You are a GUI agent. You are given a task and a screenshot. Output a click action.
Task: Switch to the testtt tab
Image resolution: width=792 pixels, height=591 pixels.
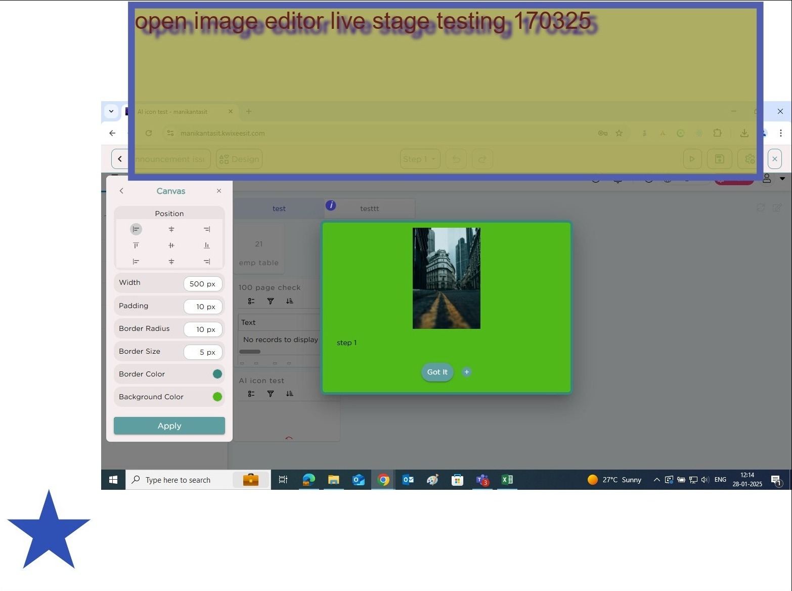[x=370, y=208]
